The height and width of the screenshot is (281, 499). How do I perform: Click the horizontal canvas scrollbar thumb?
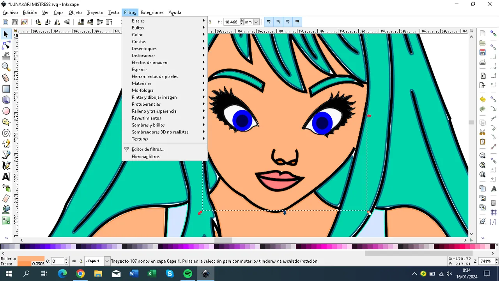click(223, 240)
